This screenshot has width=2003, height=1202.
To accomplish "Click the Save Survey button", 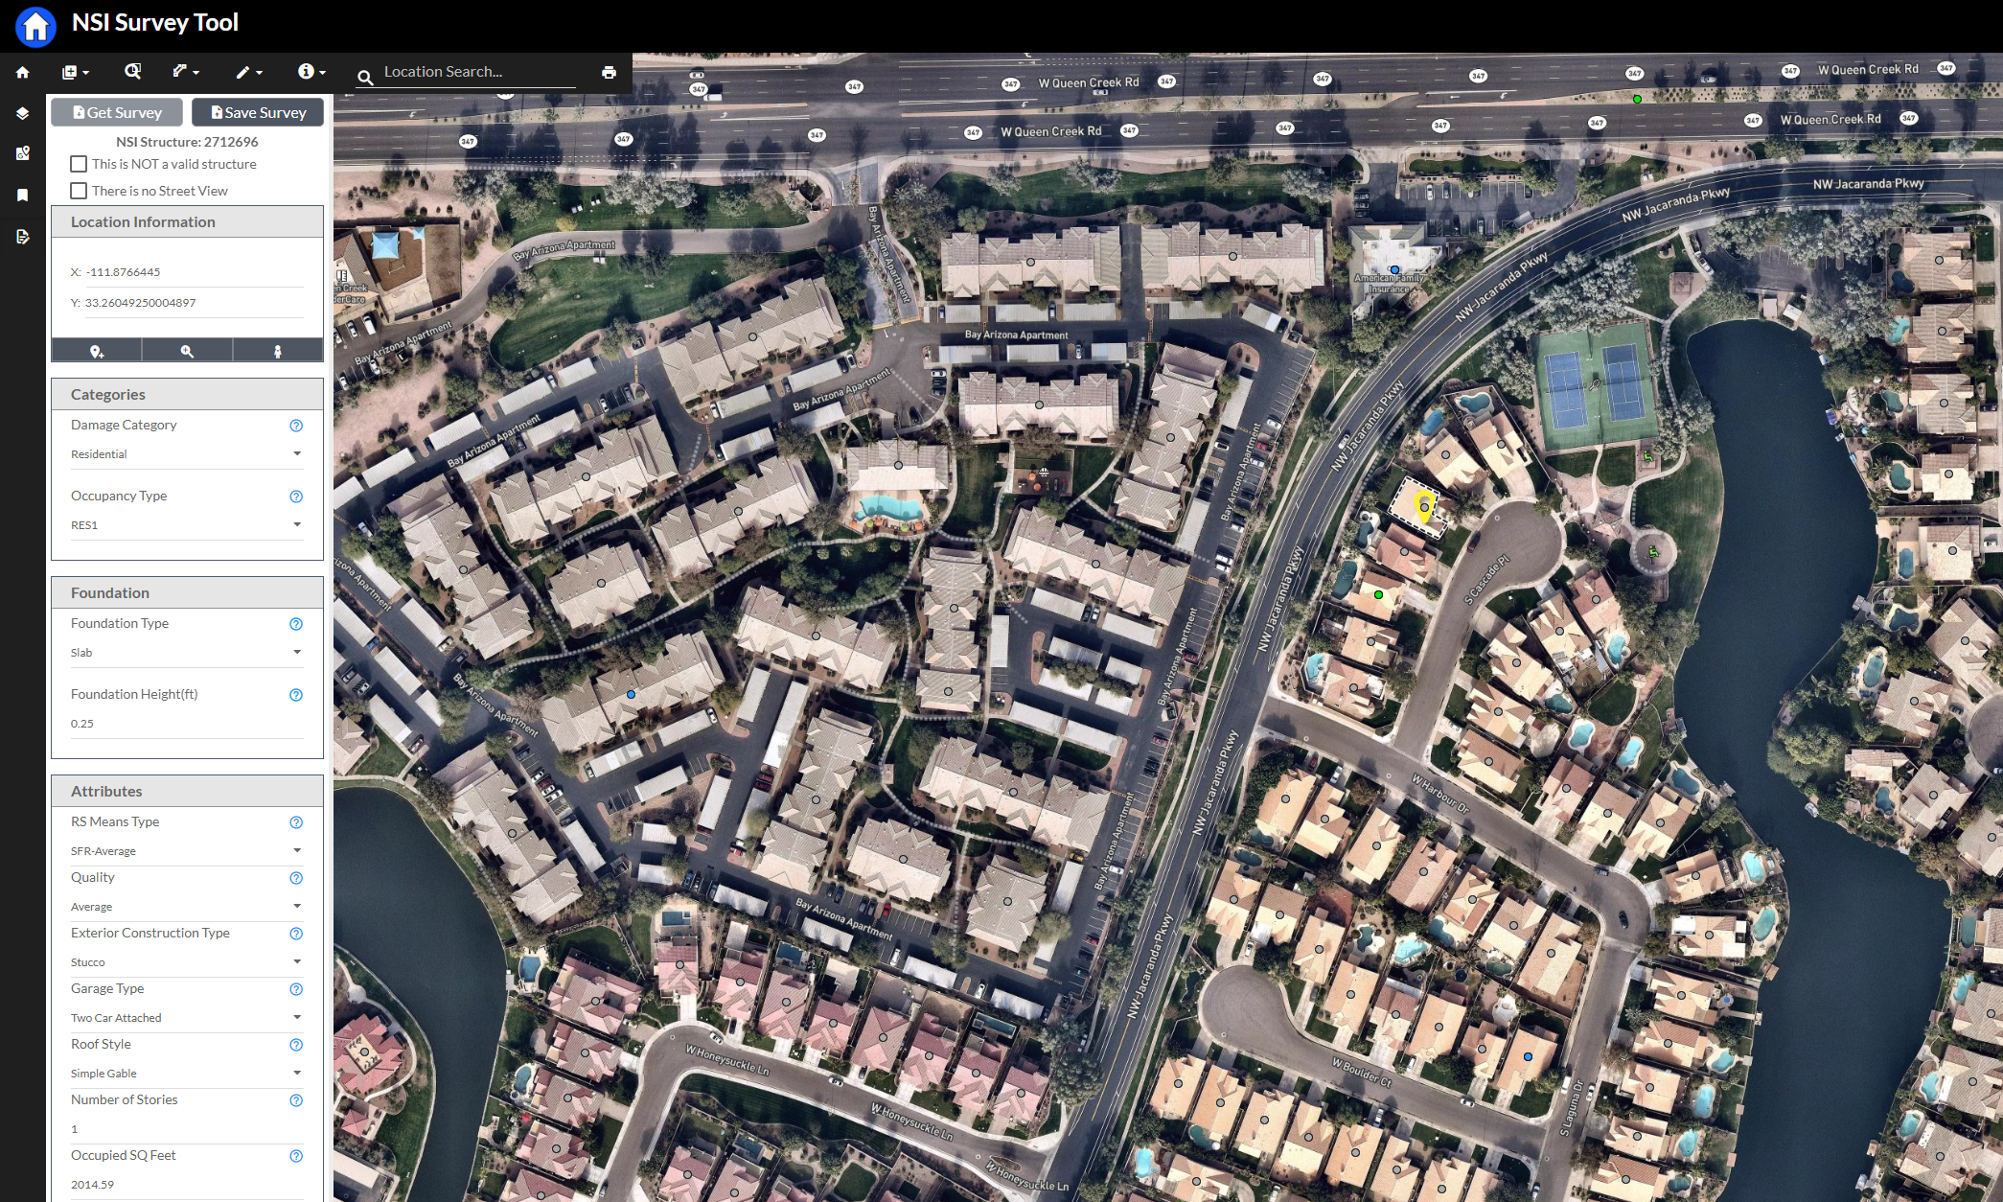I will tap(258, 111).
